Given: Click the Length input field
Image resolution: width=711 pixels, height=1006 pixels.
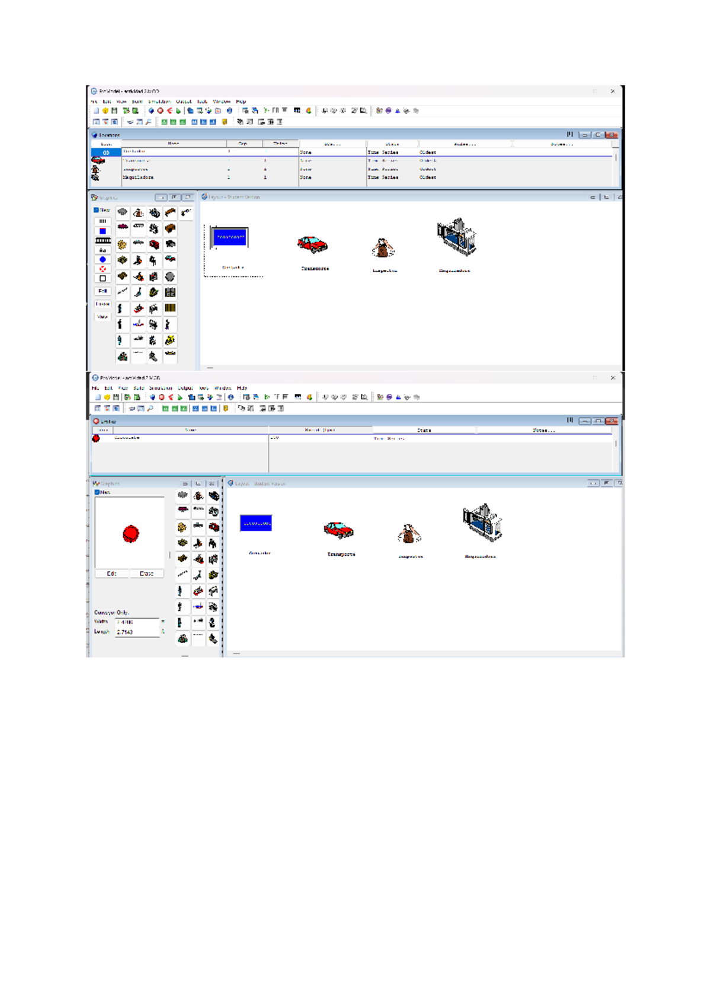Looking at the screenshot, I should 137,632.
